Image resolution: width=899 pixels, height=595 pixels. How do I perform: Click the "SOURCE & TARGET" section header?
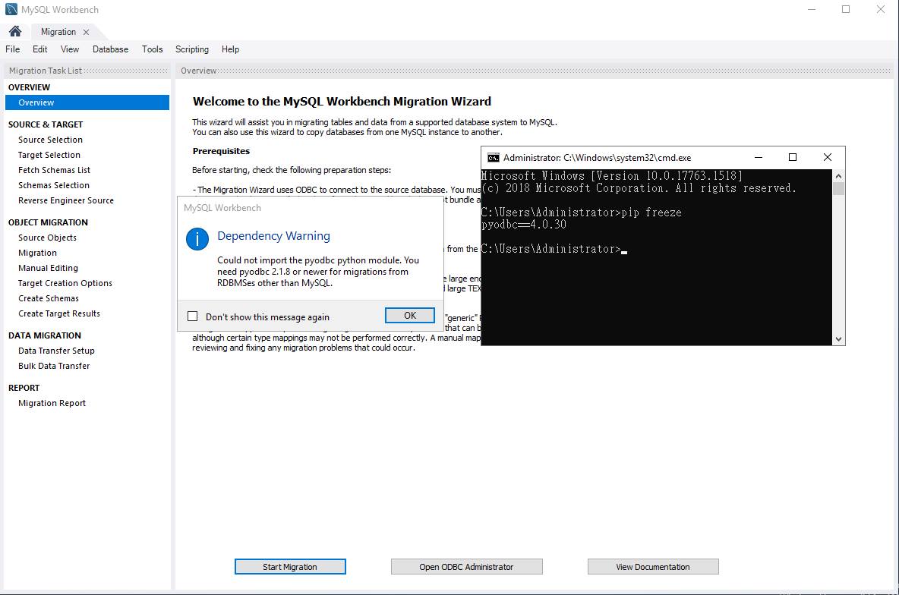[46, 125]
